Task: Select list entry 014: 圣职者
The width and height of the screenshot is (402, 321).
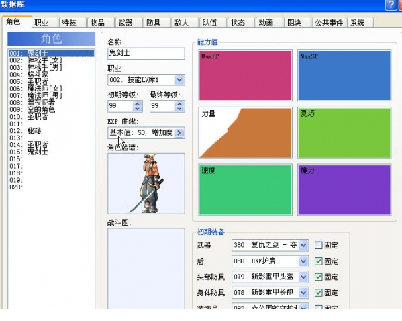Action: point(51,145)
